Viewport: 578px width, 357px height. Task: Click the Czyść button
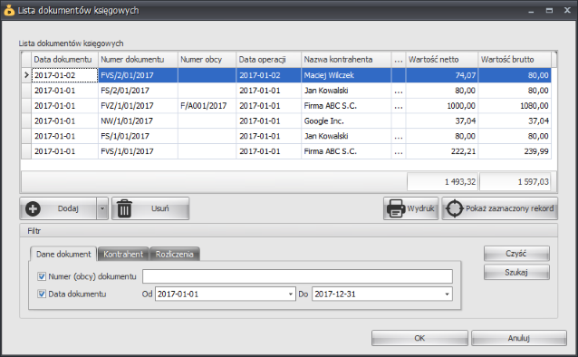point(516,254)
